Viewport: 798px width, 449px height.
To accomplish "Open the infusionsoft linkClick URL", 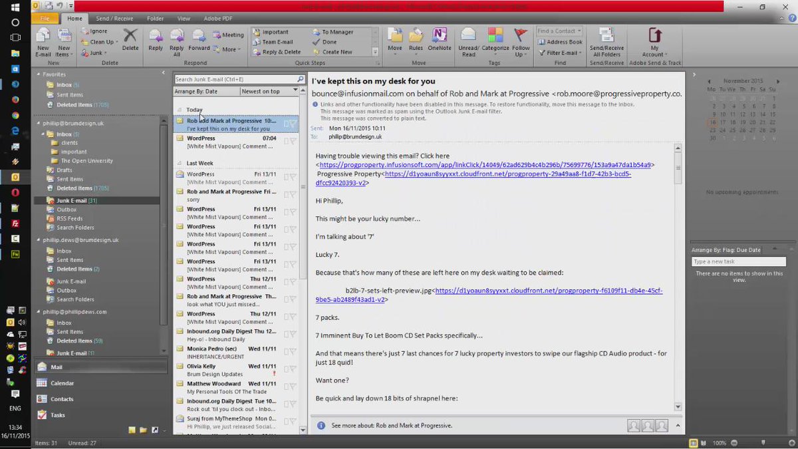I will [487, 165].
